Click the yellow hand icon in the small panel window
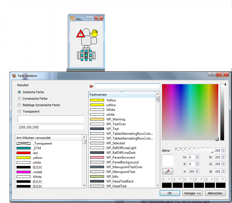This screenshot has height=203, width=232. 94,33
